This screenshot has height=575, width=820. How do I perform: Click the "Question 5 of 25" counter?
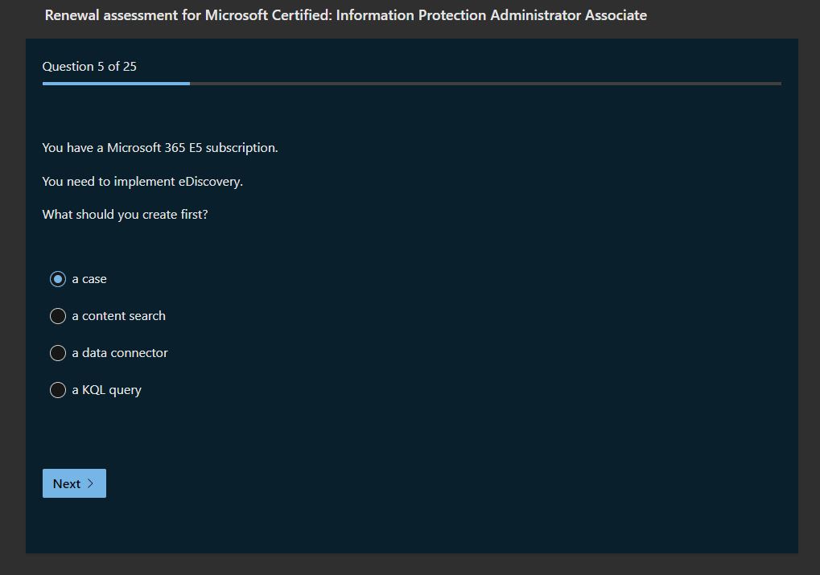click(x=89, y=66)
